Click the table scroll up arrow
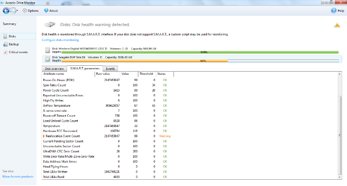The width and height of the screenshot is (347, 186). pos(339,74)
